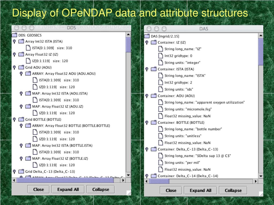Collapse the Grid BOTTLE node in DDS
274x205 pixels.
point(14,120)
